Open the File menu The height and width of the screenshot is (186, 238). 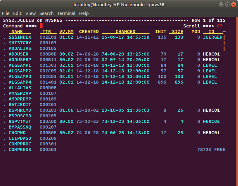(x=6, y=13)
